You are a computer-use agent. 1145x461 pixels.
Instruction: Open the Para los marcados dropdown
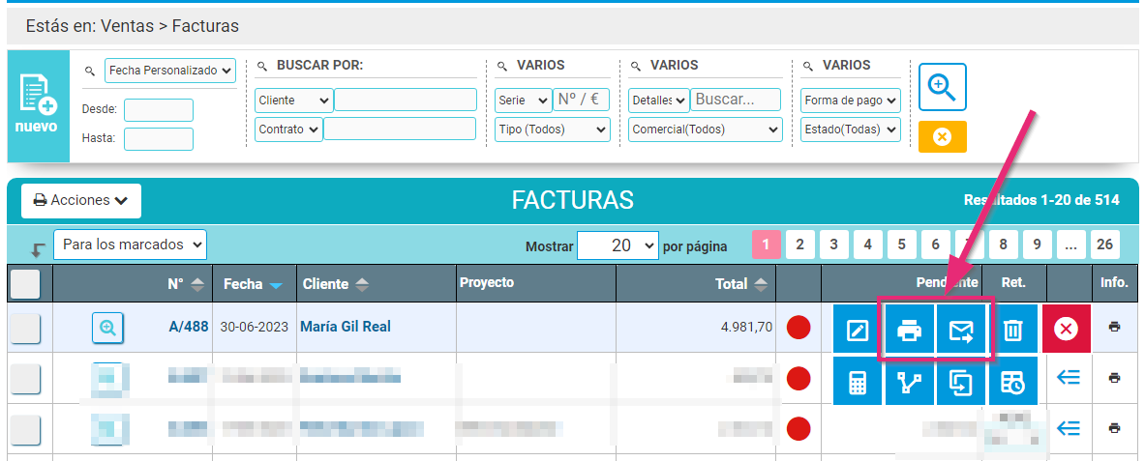[x=130, y=245]
